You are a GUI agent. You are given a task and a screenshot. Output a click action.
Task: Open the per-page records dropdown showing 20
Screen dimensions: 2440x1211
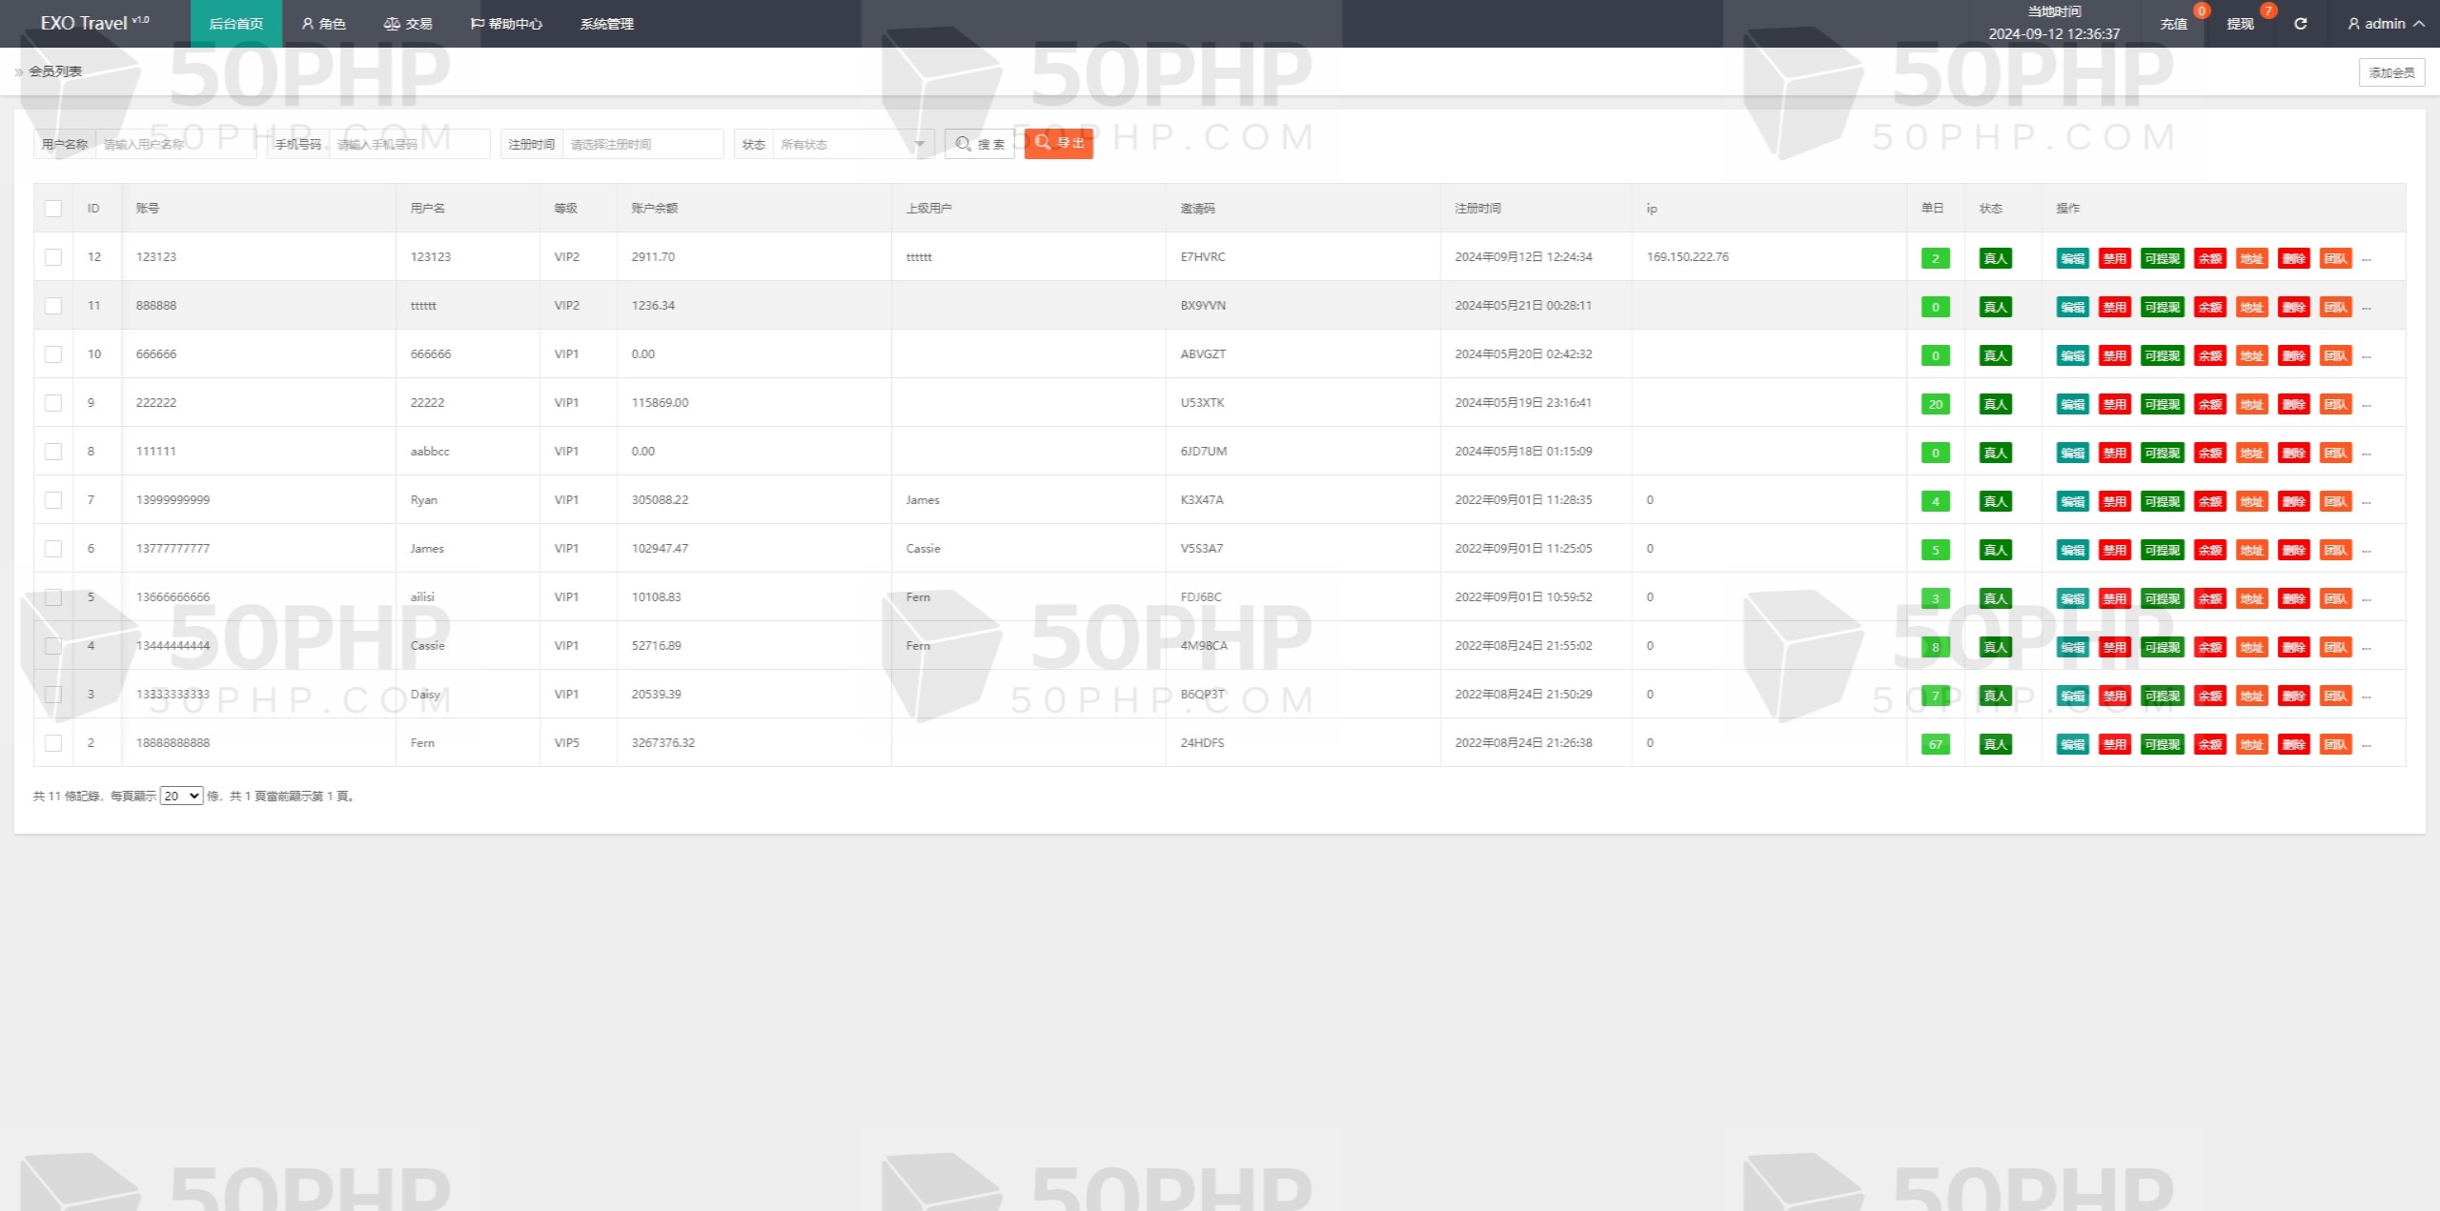coord(181,796)
